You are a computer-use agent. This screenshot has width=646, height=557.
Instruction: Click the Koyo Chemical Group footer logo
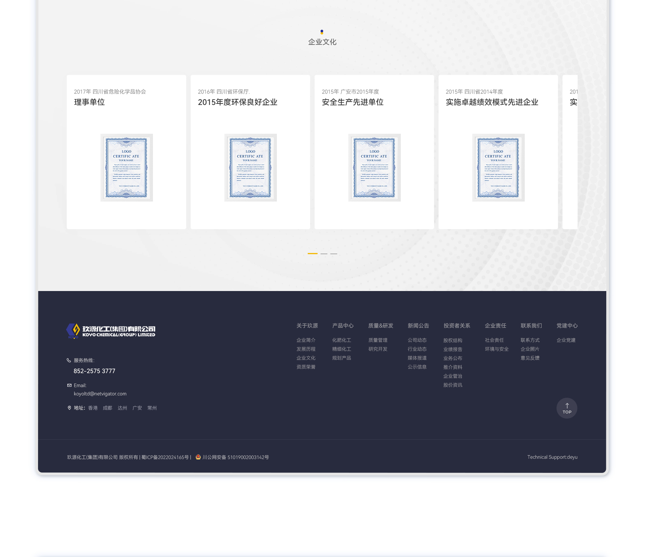click(111, 331)
